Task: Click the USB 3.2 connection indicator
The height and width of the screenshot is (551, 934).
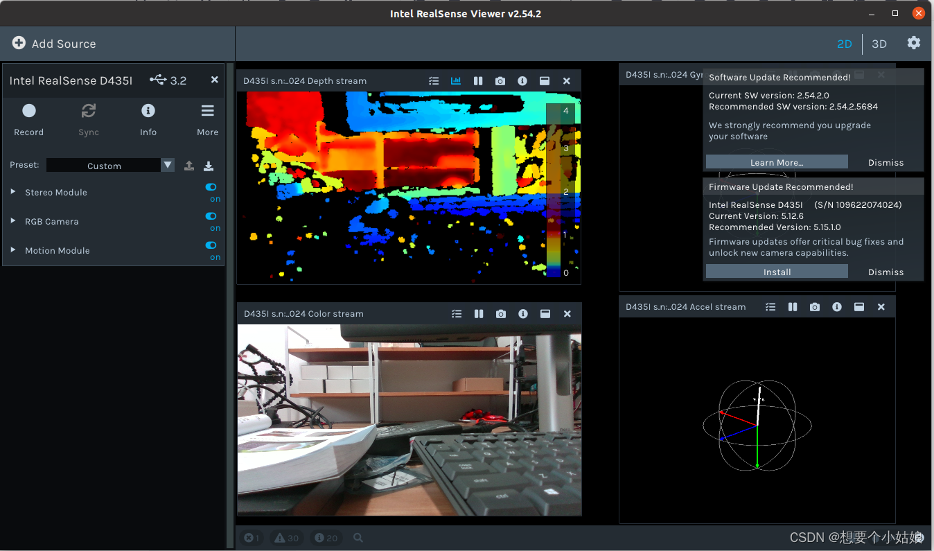Action: (x=168, y=80)
